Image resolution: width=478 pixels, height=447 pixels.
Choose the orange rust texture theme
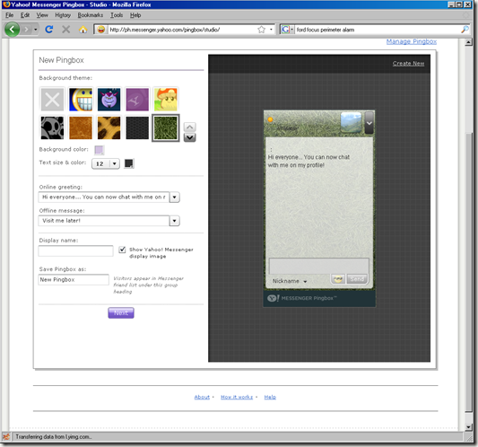click(x=81, y=127)
